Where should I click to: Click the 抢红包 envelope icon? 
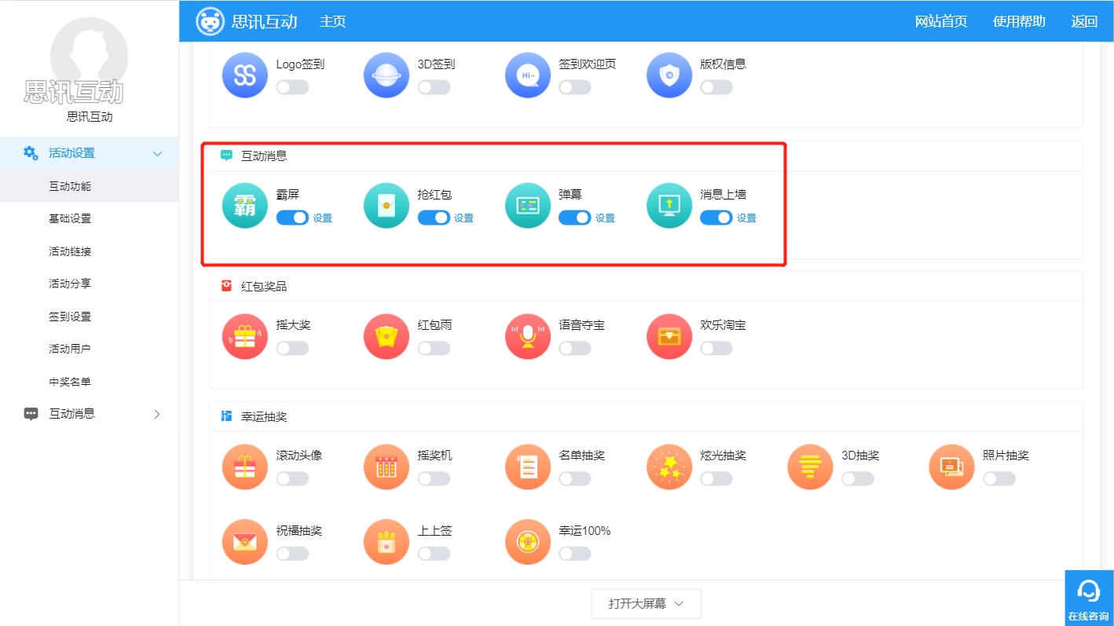pyautogui.click(x=387, y=206)
